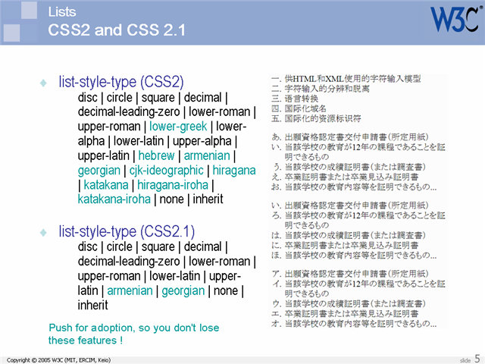The width and height of the screenshot is (485, 364).
Task: Click hiragana list item marked 'お.'
Action: coord(354,187)
